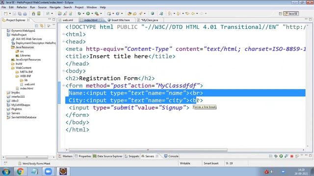Click Stop server red square icon
Screen dimensions: 314x176
click(x=291, y=156)
